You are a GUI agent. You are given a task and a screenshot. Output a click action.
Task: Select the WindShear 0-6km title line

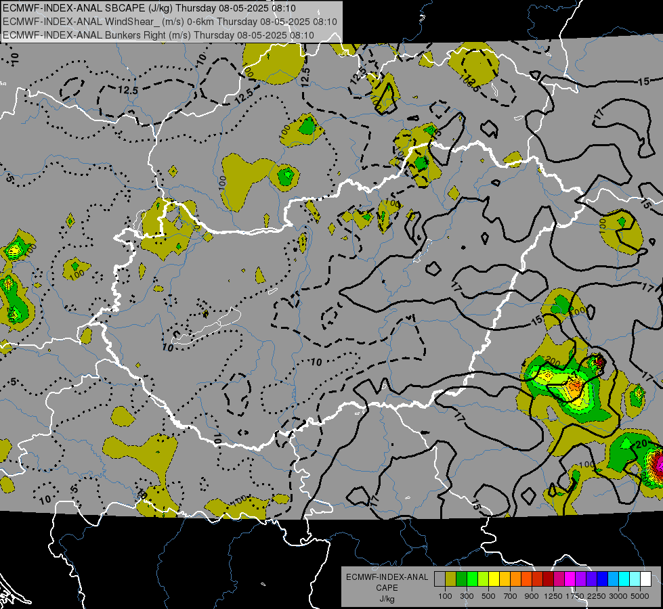(x=169, y=22)
